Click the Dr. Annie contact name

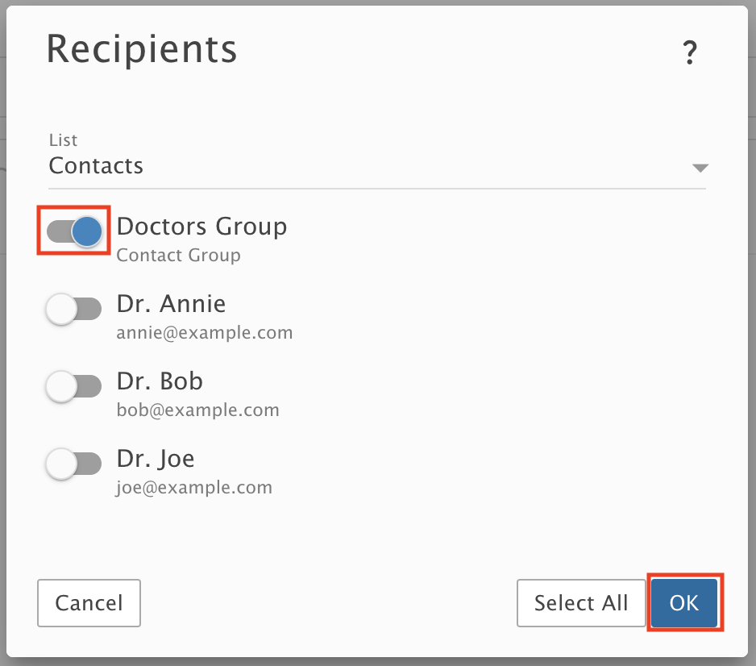171,304
